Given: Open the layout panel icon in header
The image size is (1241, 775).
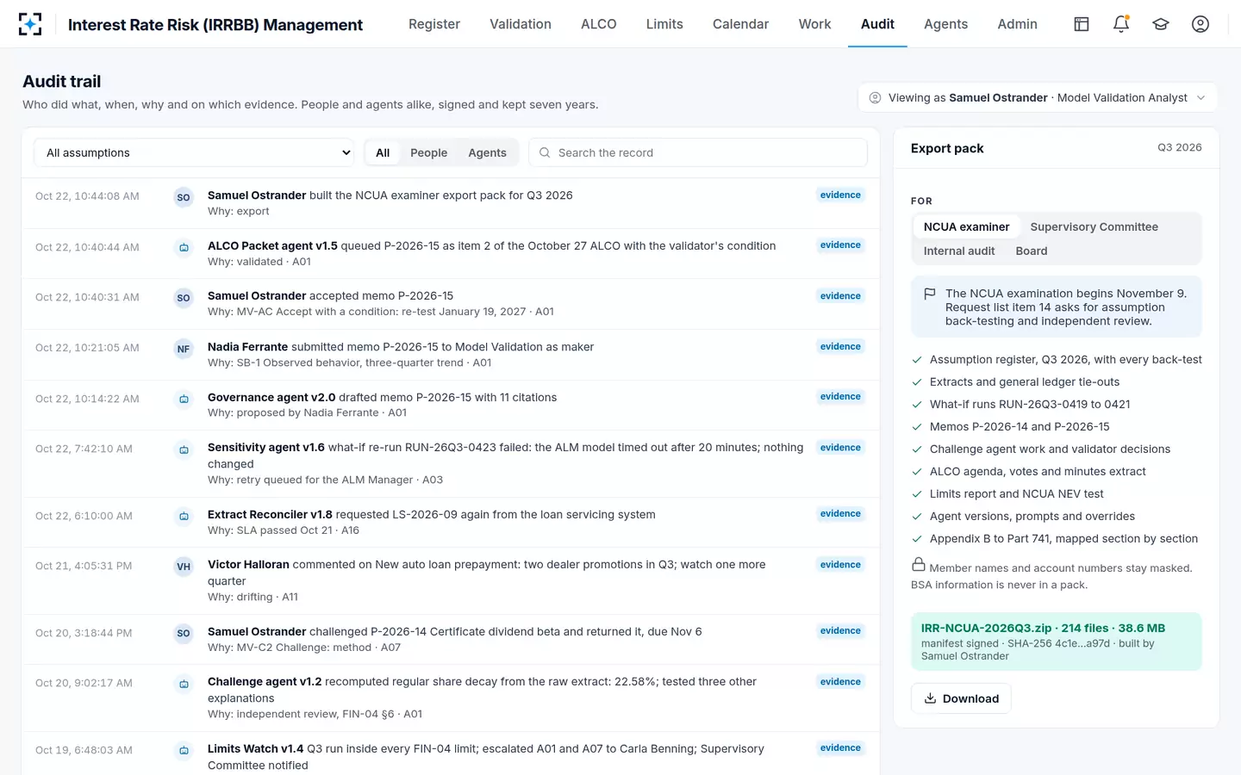Looking at the screenshot, I should pyautogui.click(x=1082, y=24).
